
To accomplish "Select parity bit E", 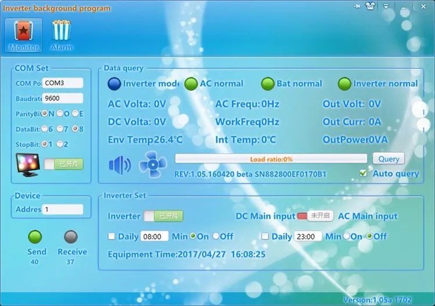I will point(75,113).
